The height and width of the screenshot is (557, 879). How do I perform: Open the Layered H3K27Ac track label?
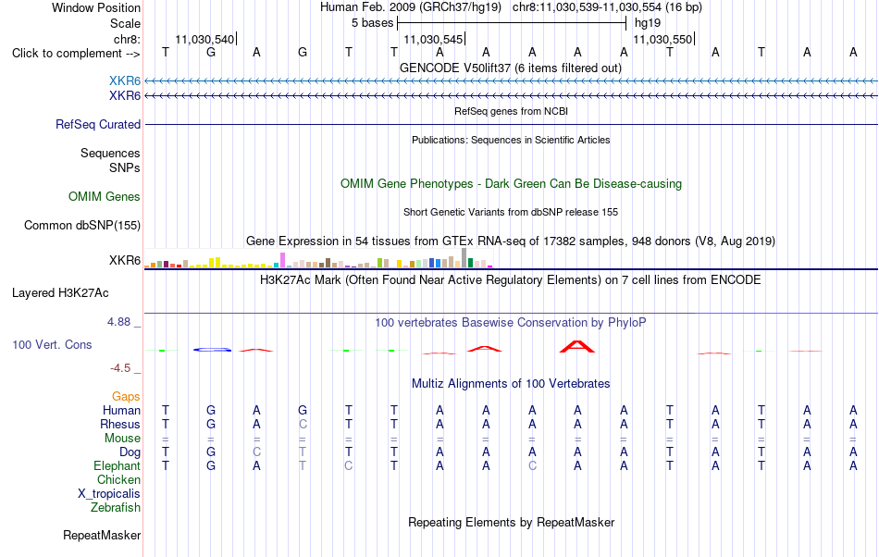[60, 293]
